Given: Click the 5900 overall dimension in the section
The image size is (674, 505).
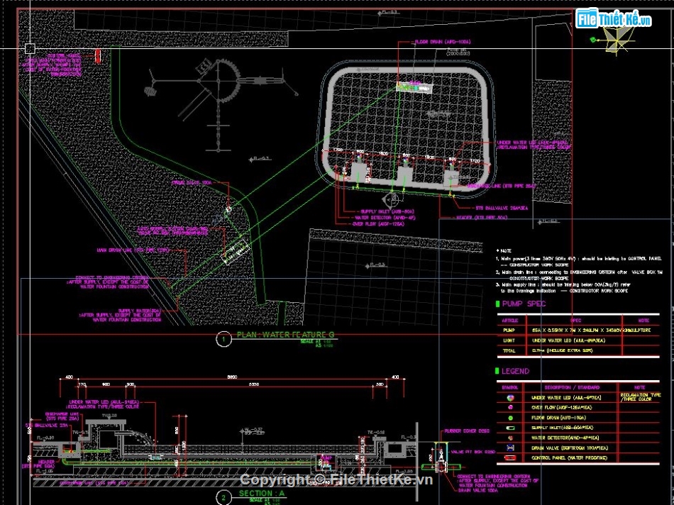Looking at the screenshot, I should coord(232,377).
